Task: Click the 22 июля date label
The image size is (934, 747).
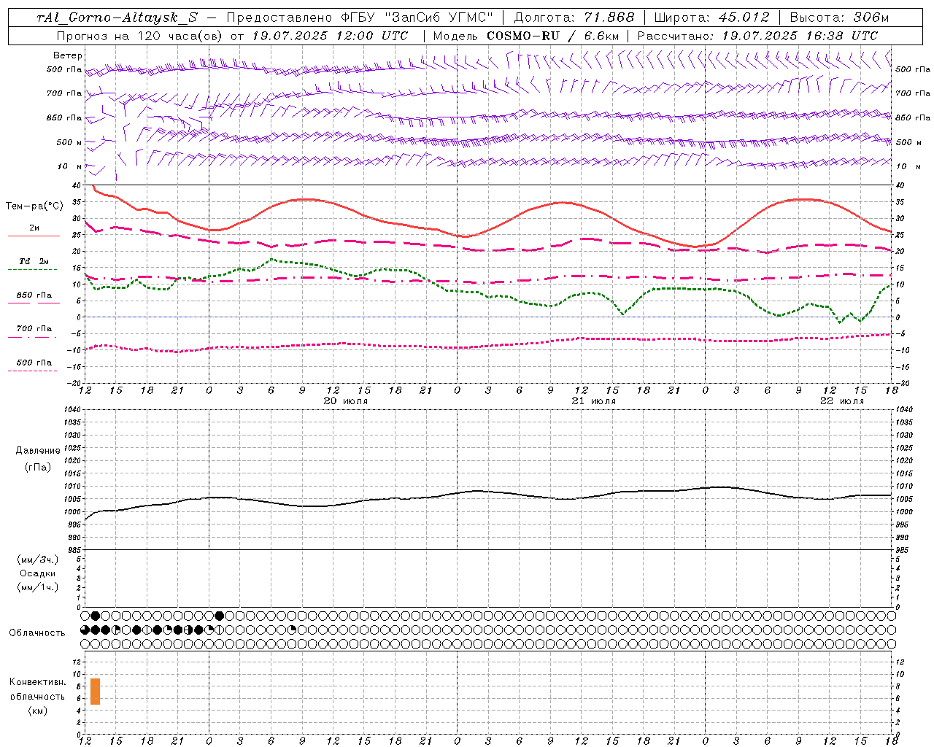Action: [841, 401]
